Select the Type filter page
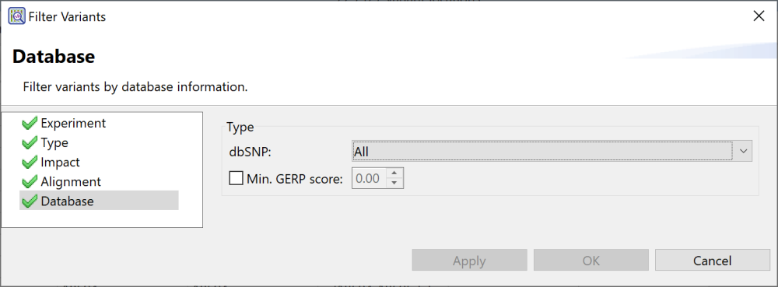Viewport: 778px width, 287px height. click(54, 143)
